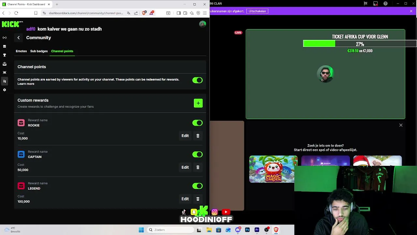The width and height of the screenshot is (417, 235).
Task: Disable the Channel points toggle
Action: pos(197,80)
